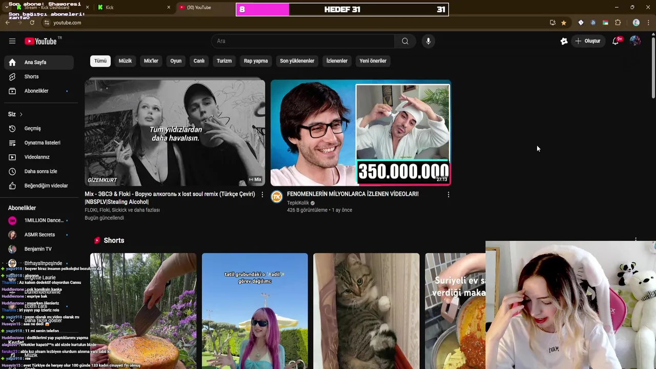Select the İzlenenler filter chip
656x369 pixels.
tap(337, 61)
